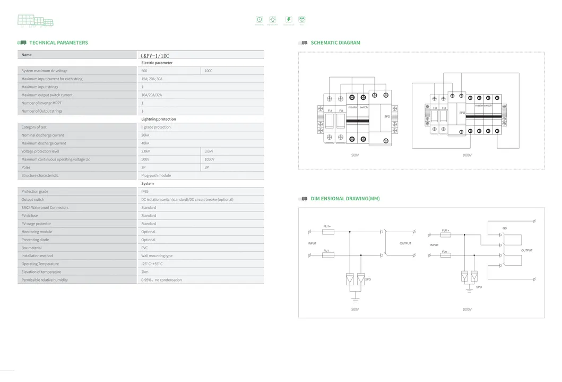Click the lightning bolt surge protection icon
Image resolution: width=562 pixels, height=382 pixels.
(x=288, y=20)
